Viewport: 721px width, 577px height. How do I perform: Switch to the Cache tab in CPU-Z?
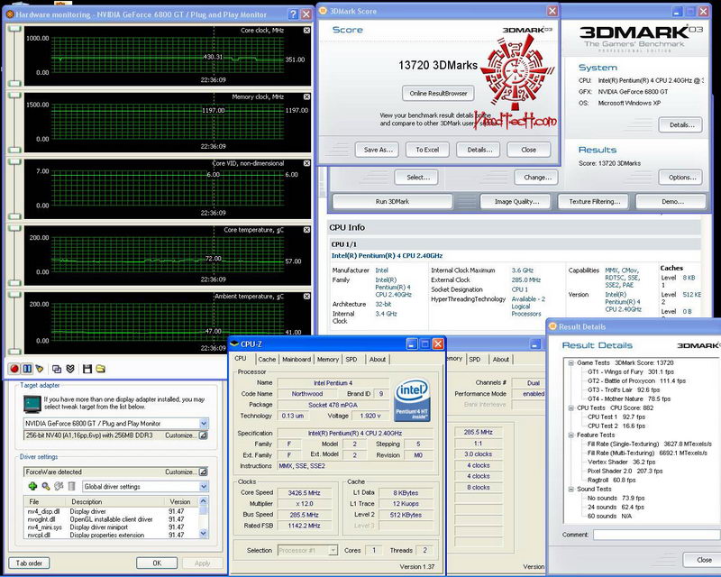coord(267,360)
